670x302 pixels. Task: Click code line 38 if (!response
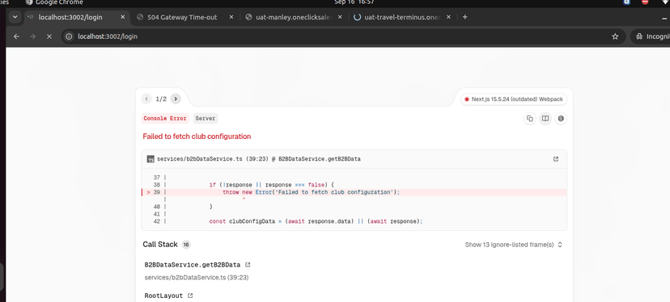click(x=271, y=185)
